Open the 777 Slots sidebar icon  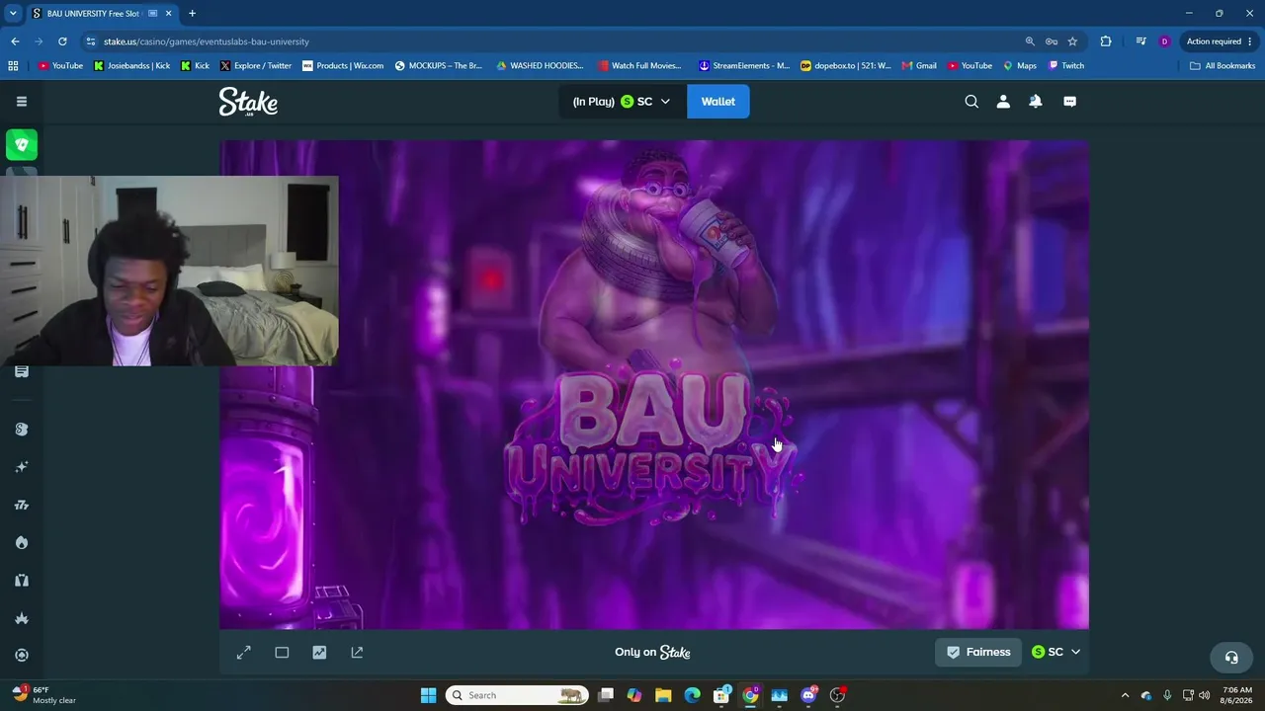pyautogui.click(x=22, y=505)
